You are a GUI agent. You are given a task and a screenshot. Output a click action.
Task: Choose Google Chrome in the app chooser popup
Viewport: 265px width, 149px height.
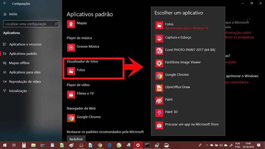pyautogui.click(x=177, y=75)
